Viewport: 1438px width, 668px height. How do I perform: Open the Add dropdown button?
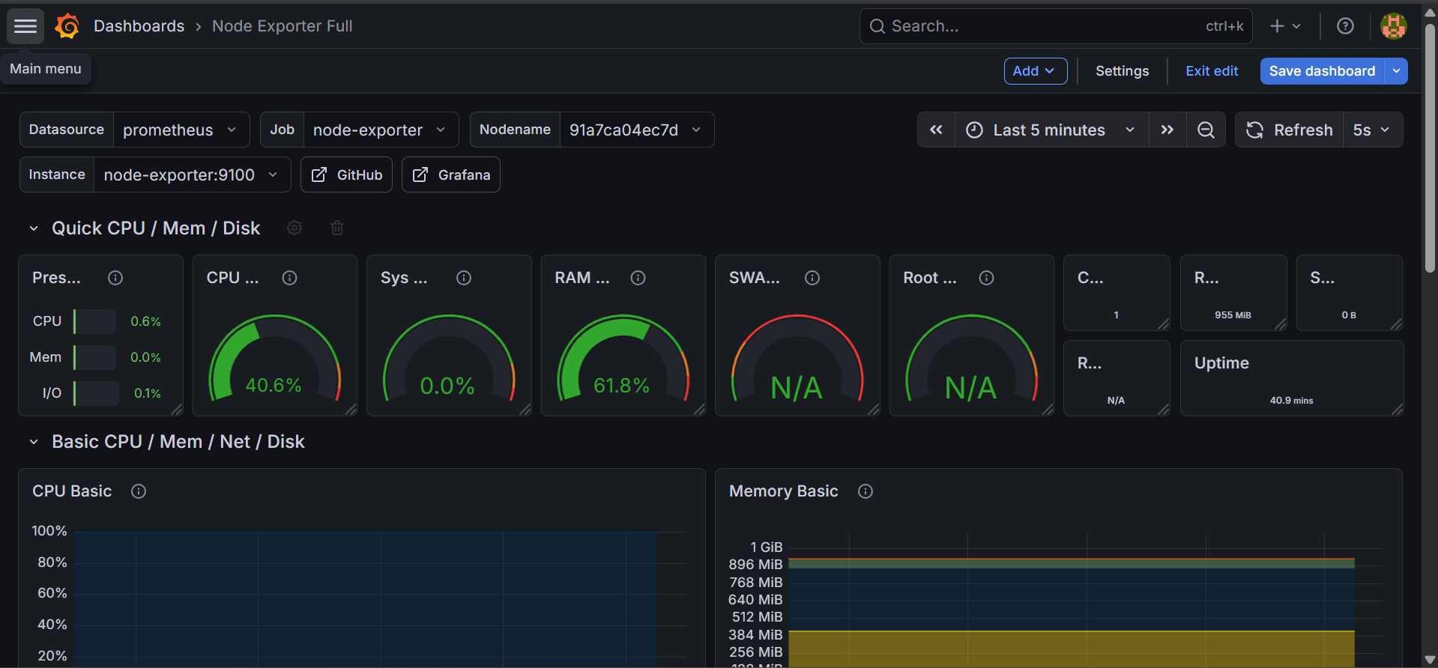pos(1035,71)
